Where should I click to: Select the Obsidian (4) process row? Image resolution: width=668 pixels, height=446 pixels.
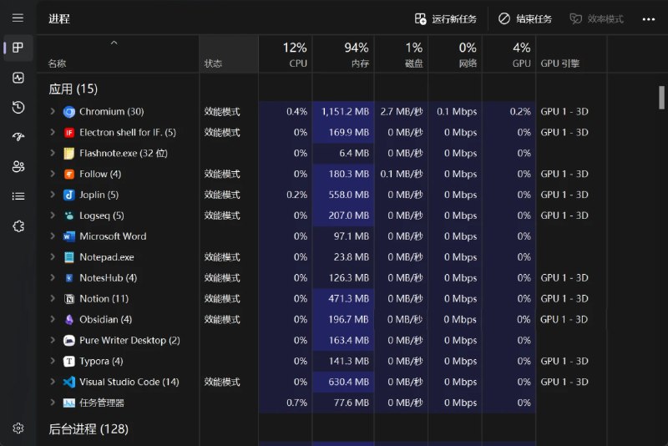click(105, 320)
